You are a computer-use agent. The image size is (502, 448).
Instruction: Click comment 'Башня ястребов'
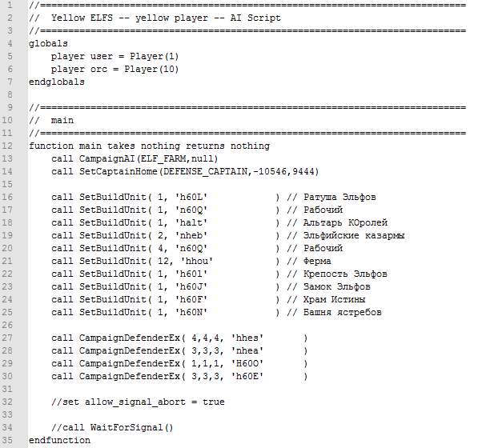point(343,312)
